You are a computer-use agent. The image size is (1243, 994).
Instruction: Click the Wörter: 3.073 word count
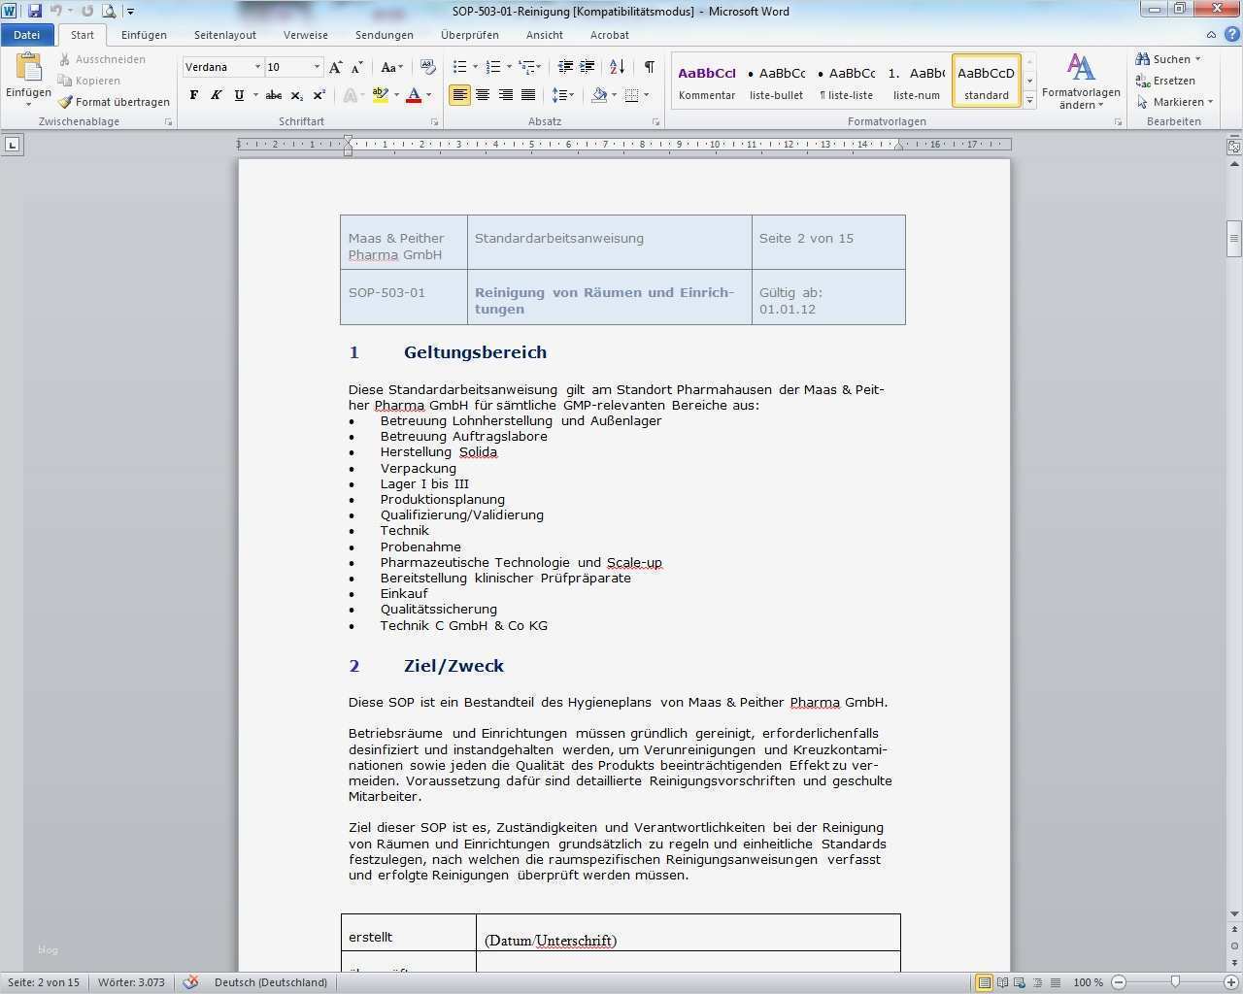[131, 982]
